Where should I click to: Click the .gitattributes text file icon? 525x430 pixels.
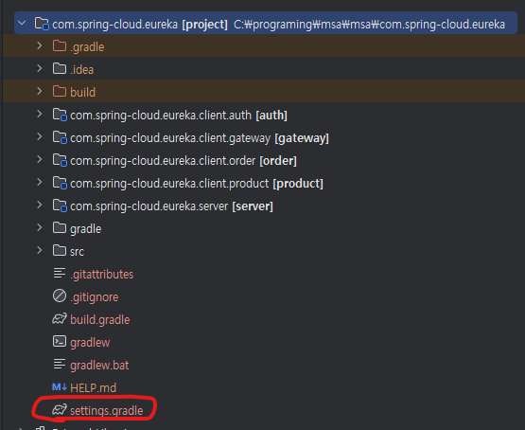(x=60, y=273)
